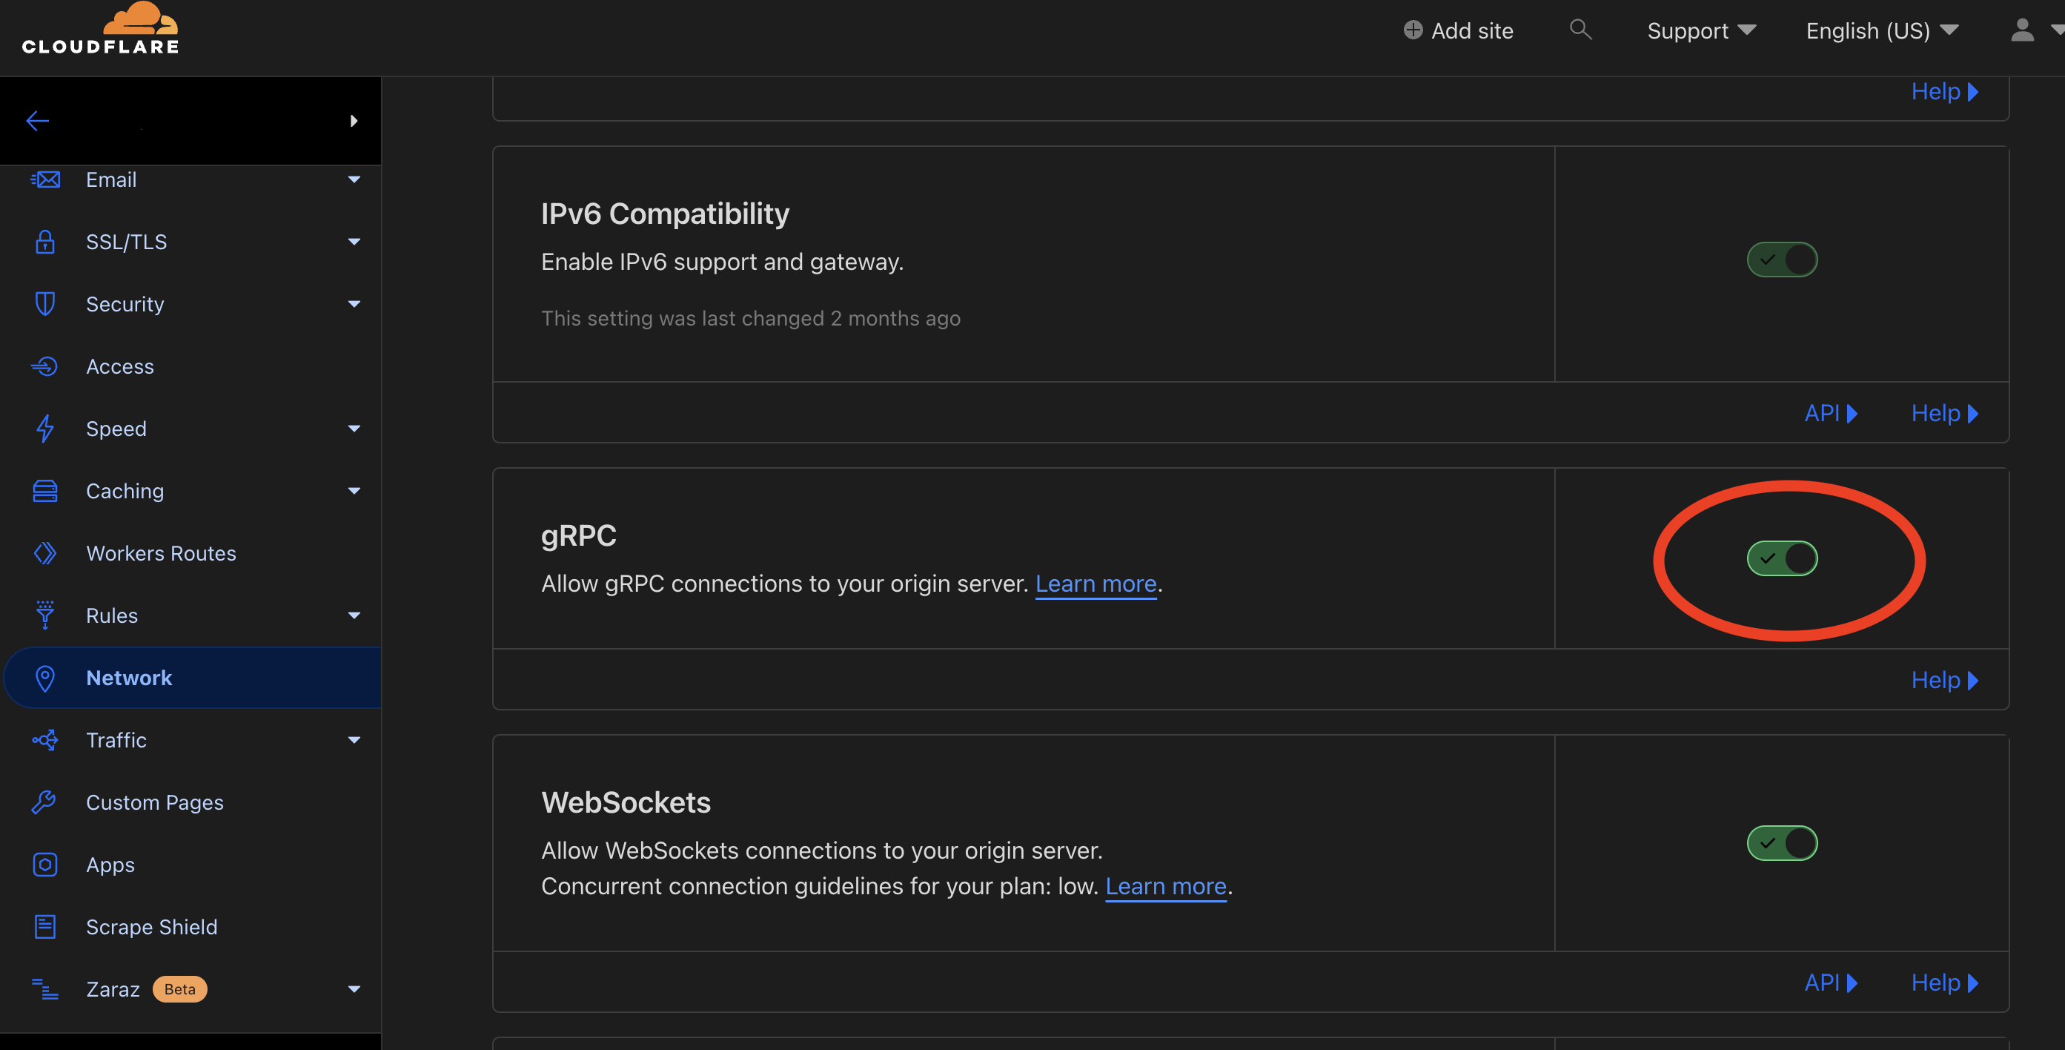The image size is (2065, 1050).
Task: Select Network in the sidebar
Action: (129, 677)
